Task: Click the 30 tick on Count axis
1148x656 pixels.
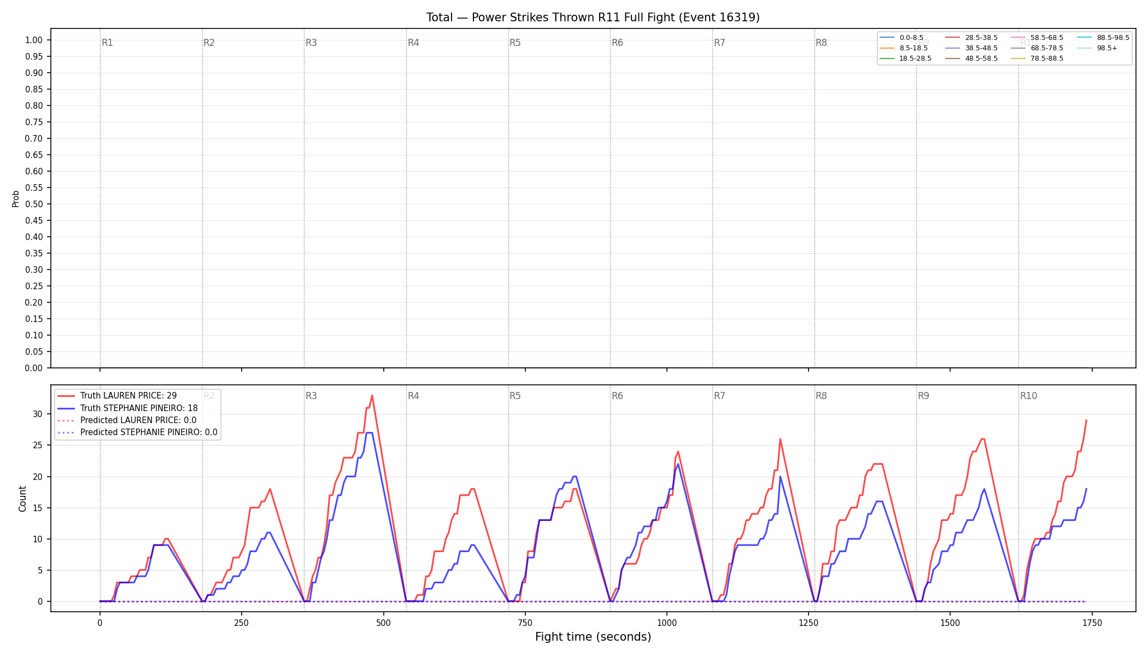Action: (37, 414)
